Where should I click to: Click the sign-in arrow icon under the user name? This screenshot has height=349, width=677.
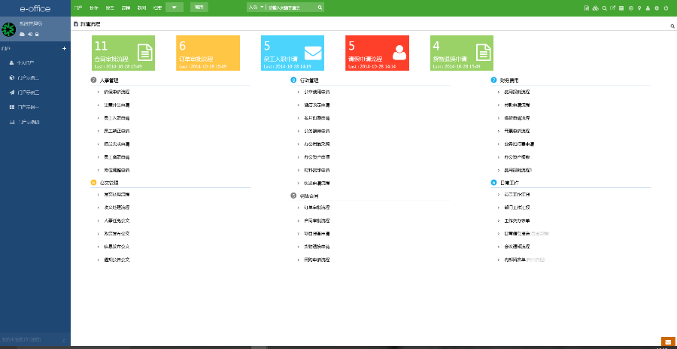30,34
